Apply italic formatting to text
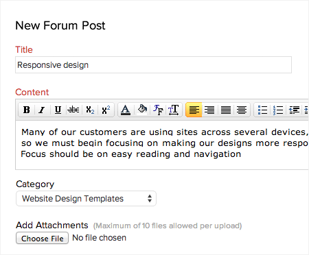309x255 pixels. pyautogui.click(x=42, y=110)
